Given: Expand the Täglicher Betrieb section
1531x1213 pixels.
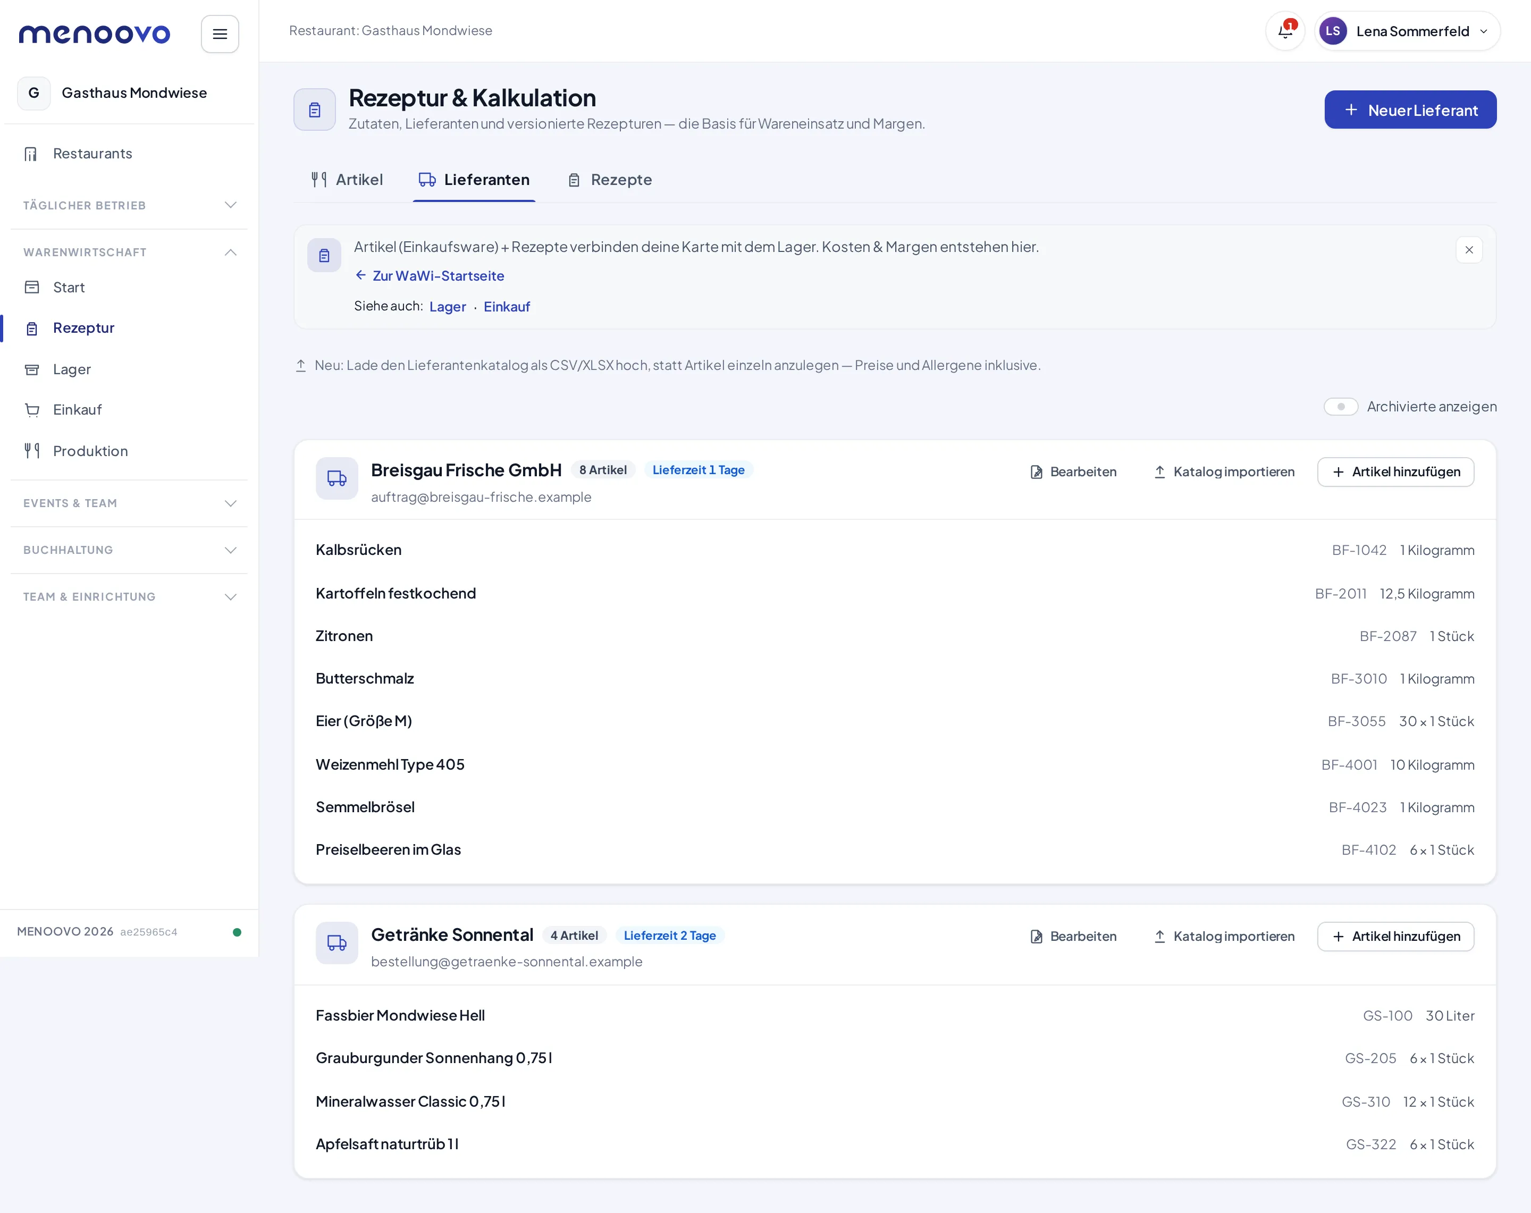Looking at the screenshot, I should click(129, 205).
